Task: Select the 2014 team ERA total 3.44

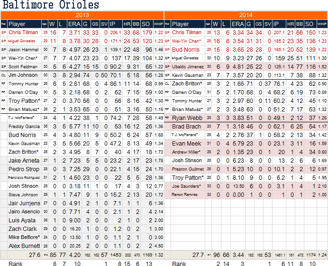Action: click(238, 255)
